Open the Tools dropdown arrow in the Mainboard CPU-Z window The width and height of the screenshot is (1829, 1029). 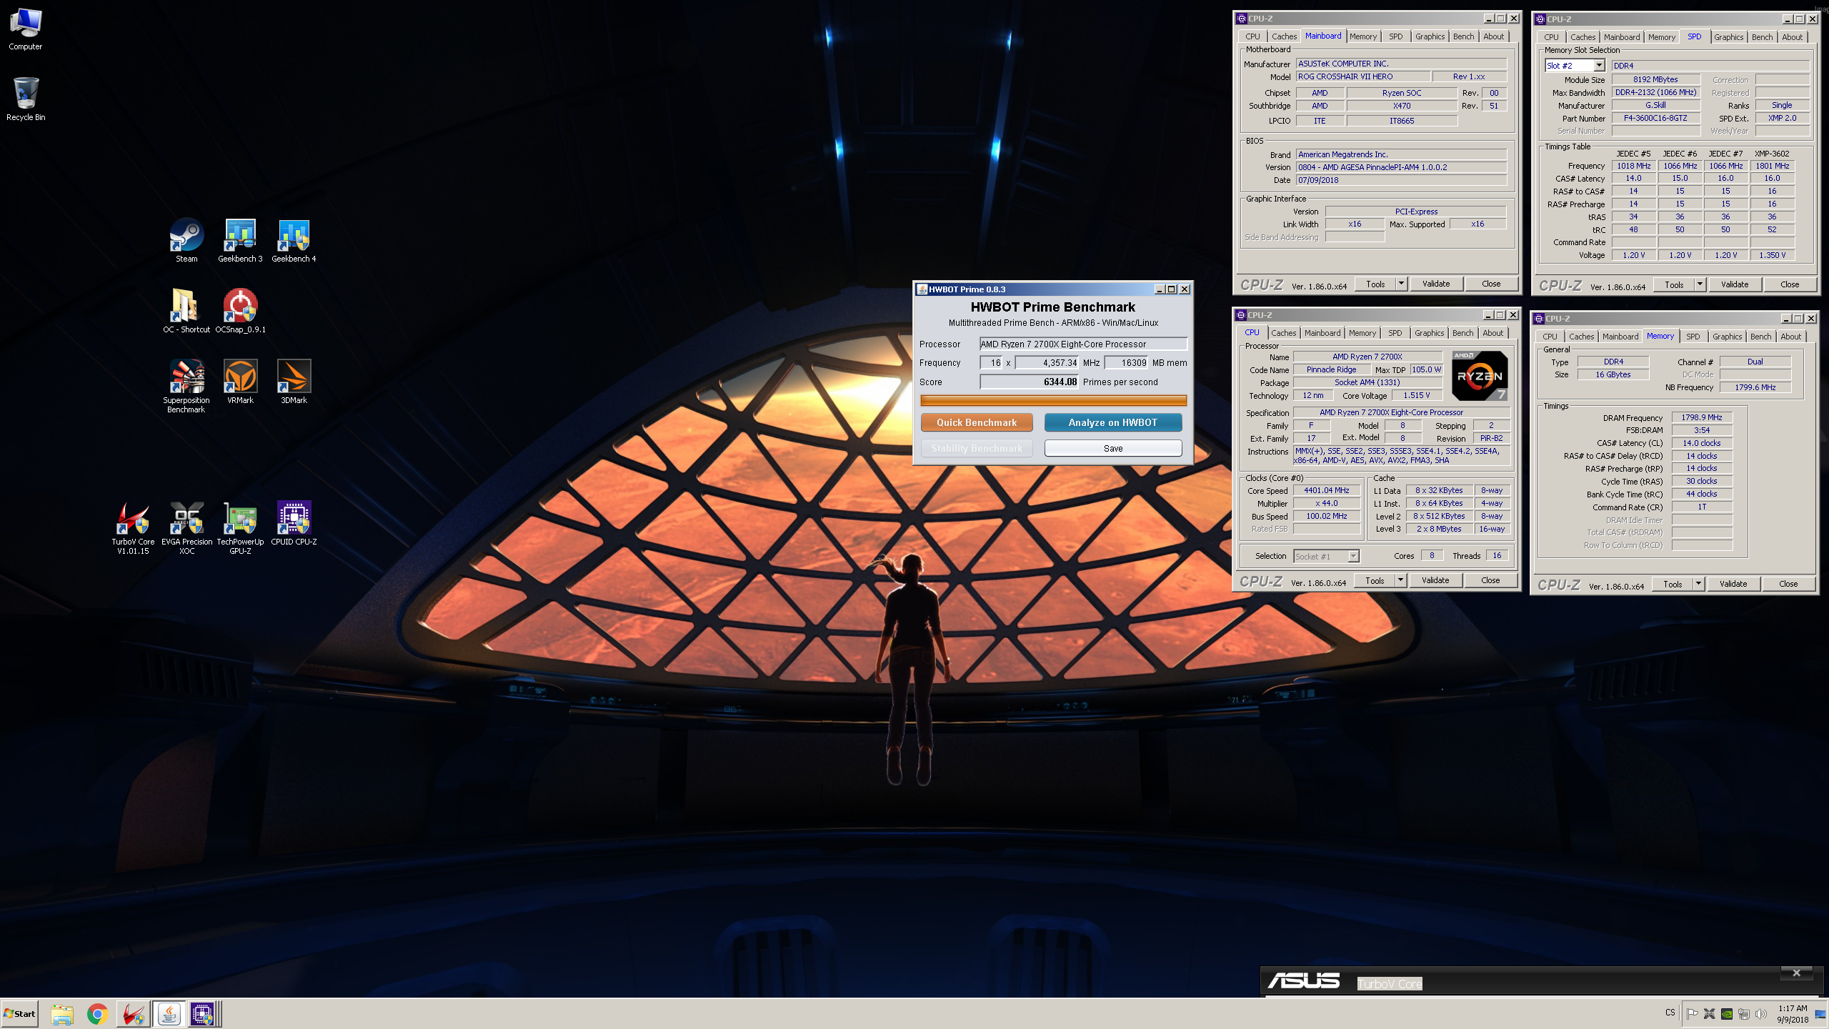(1401, 284)
